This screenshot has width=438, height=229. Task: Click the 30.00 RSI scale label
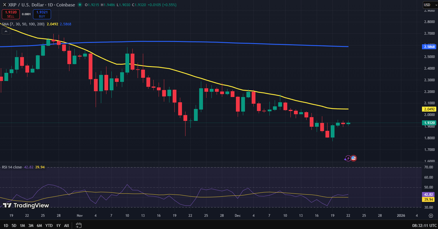[429, 207]
